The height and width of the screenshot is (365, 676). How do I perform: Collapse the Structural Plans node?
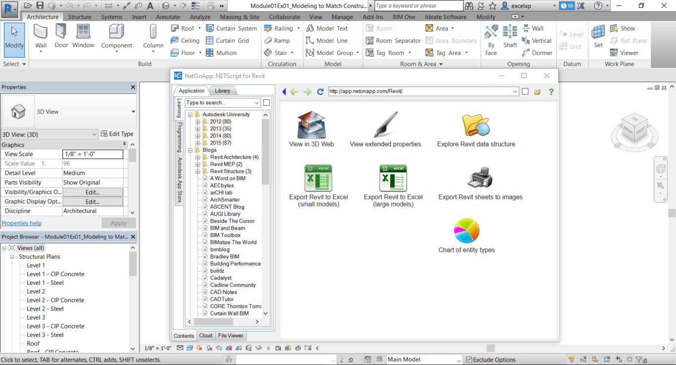click(x=12, y=257)
